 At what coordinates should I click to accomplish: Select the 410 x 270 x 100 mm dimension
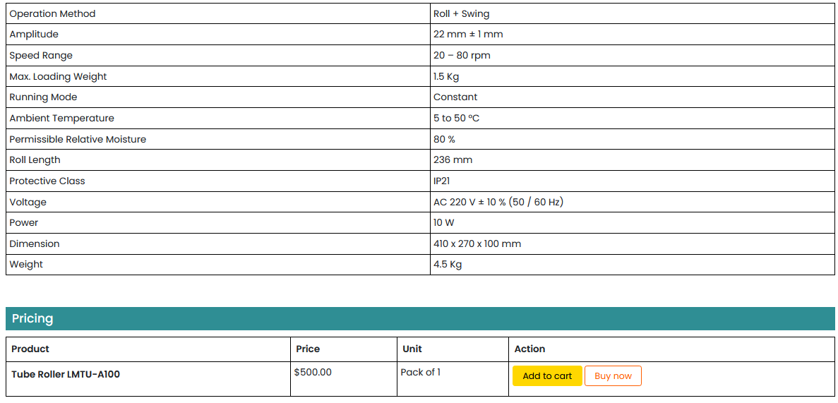[x=477, y=244]
